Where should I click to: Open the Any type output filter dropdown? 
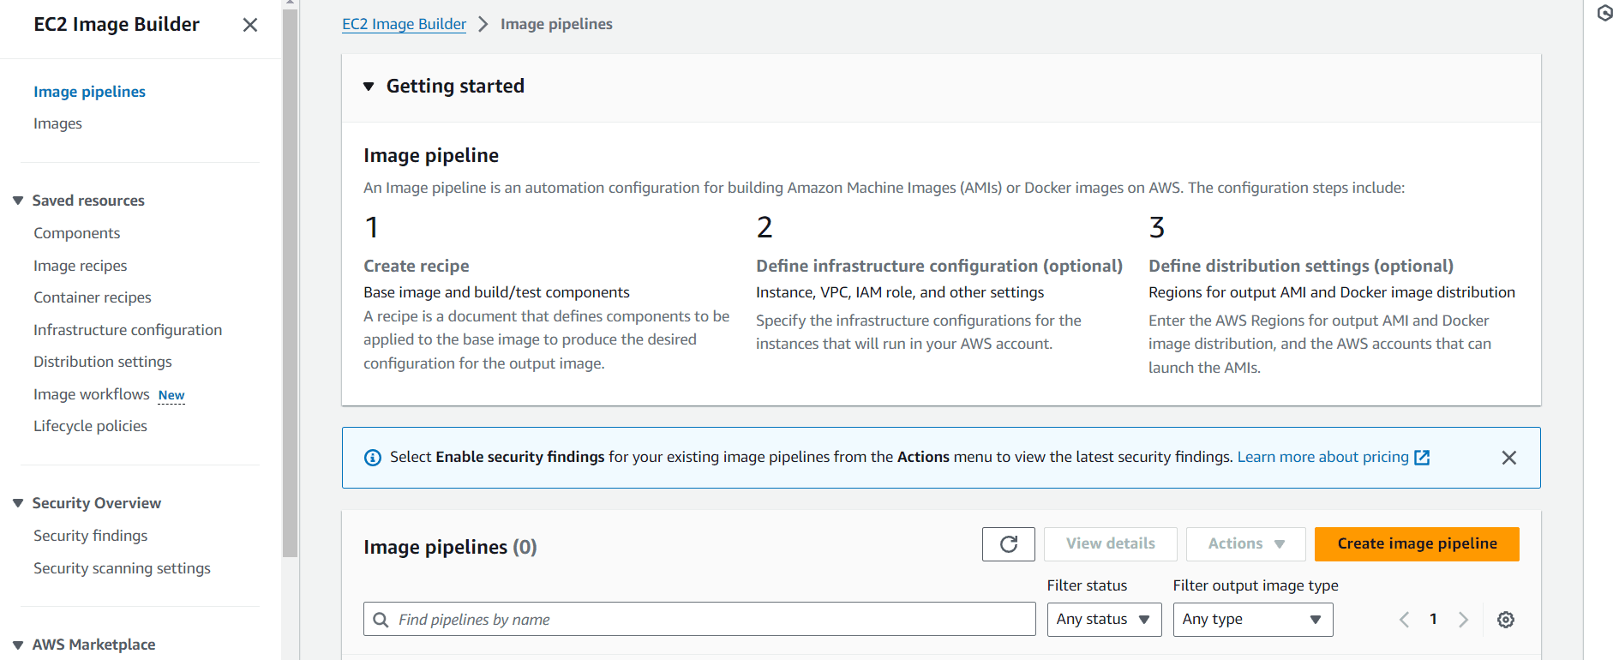[x=1251, y=620]
